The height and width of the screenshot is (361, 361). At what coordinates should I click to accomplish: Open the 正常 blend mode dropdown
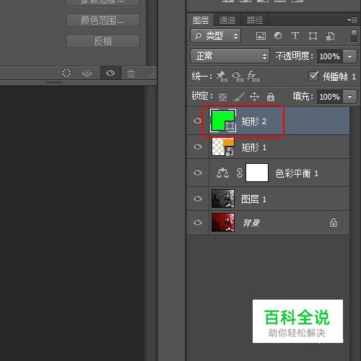coord(230,56)
